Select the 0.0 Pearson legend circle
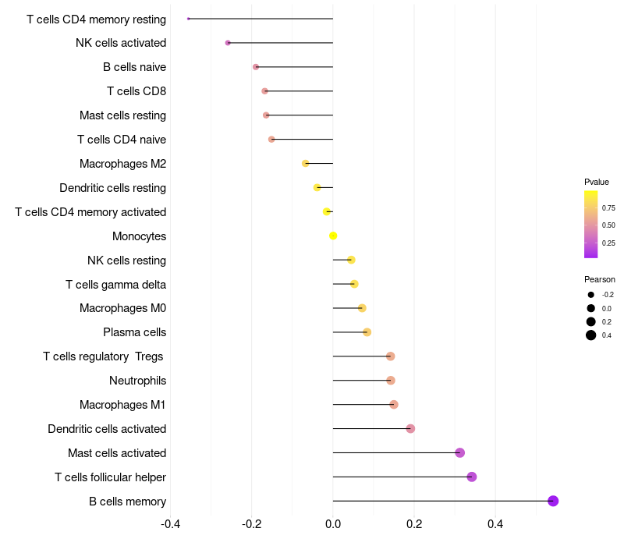Viewport: 624px width, 546px height. pyautogui.click(x=591, y=308)
